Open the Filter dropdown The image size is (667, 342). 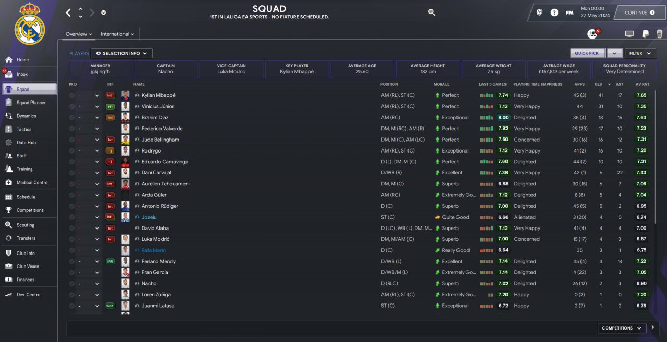pyautogui.click(x=640, y=53)
